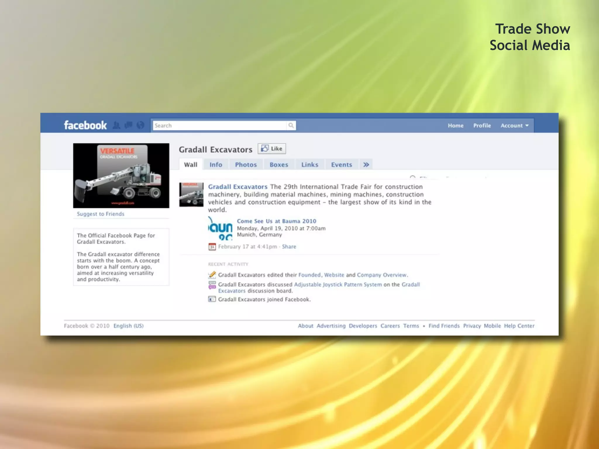The width and height of the screenshot is (599, 449).
Task: Click the pencil edit activity icon
Action: click(212, 275)
